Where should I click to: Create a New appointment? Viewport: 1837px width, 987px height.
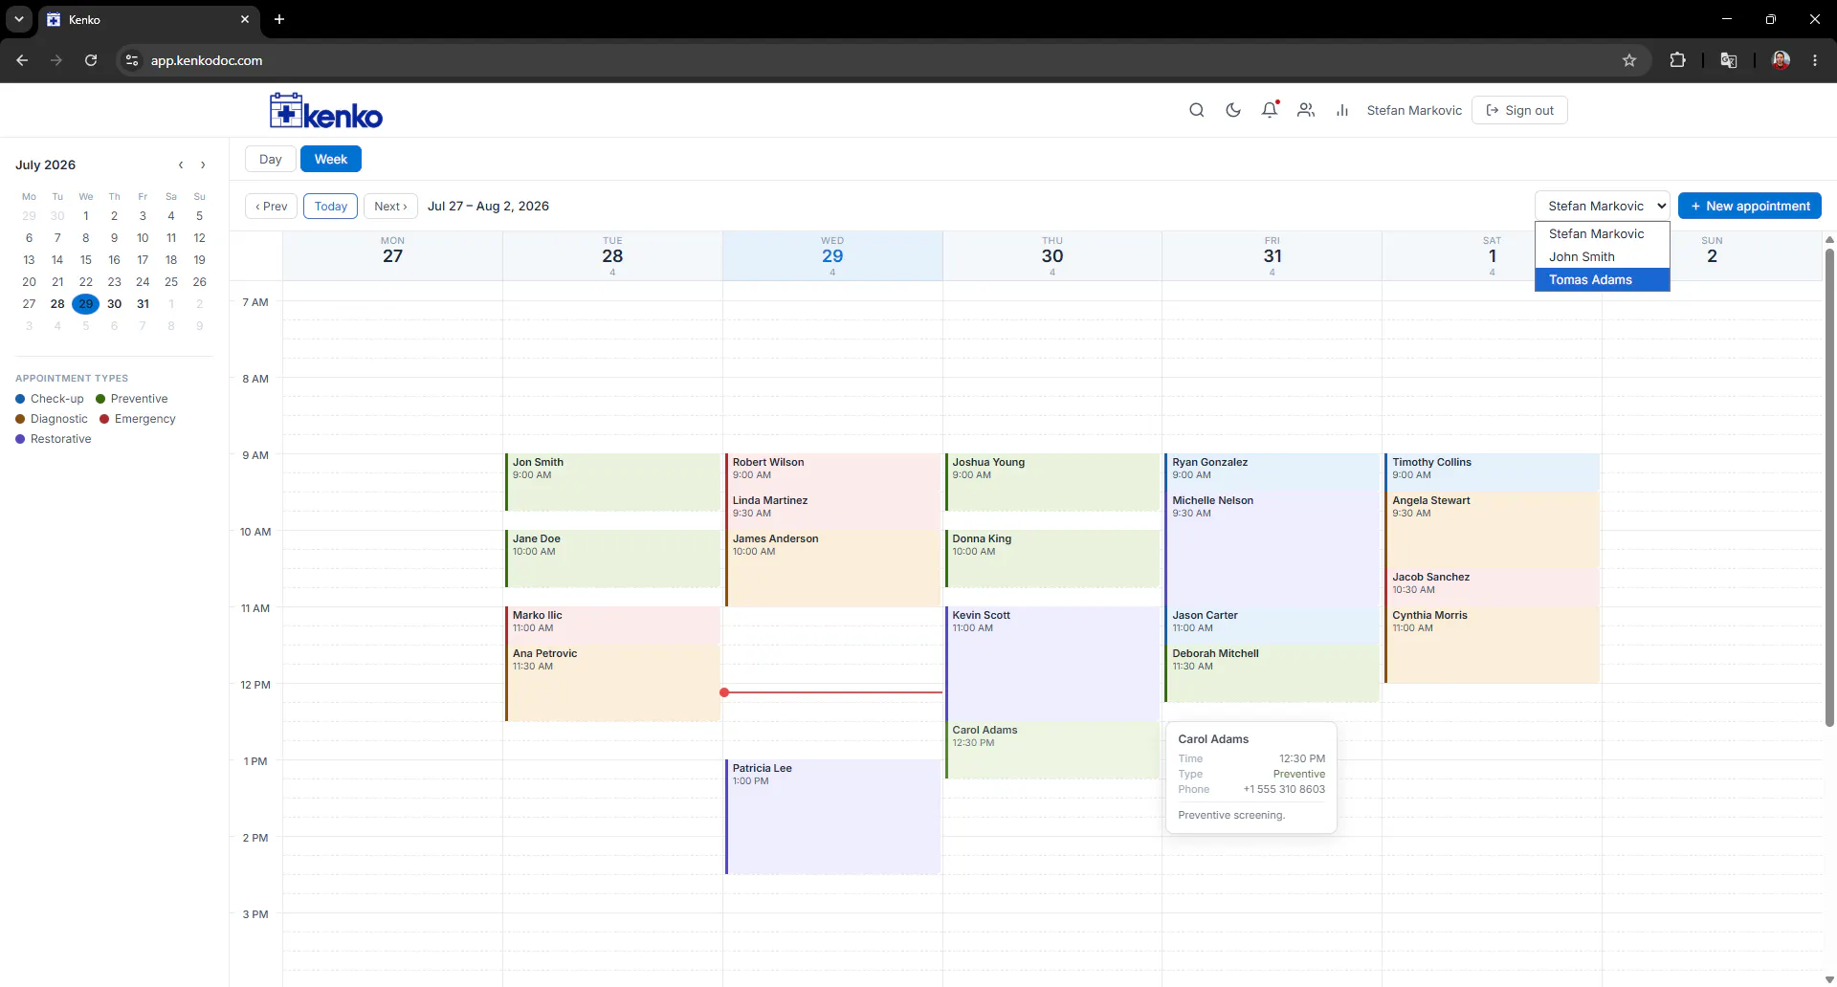point(1749,206)
